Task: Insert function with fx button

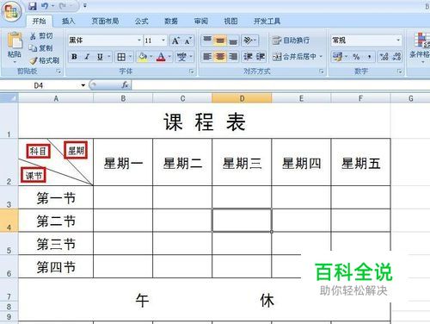Action: click(125, 85)
